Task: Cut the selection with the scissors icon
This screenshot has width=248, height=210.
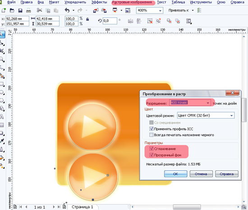Action: point(39,10)
